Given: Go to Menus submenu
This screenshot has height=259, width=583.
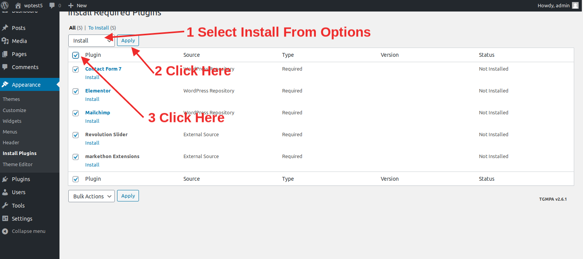Looking at the screenshot, I should pyautogui.click(x=10, y=132).
